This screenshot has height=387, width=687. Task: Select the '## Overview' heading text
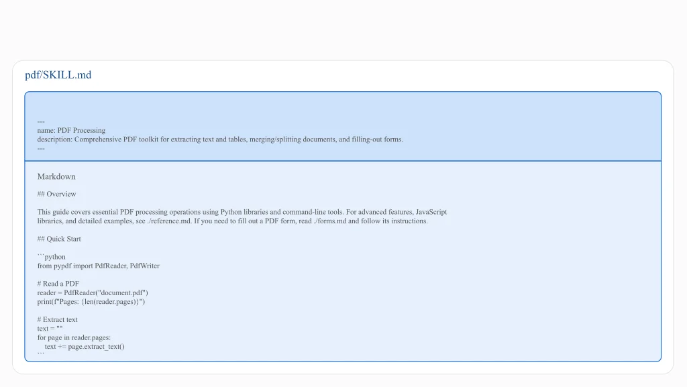point(56,194)
